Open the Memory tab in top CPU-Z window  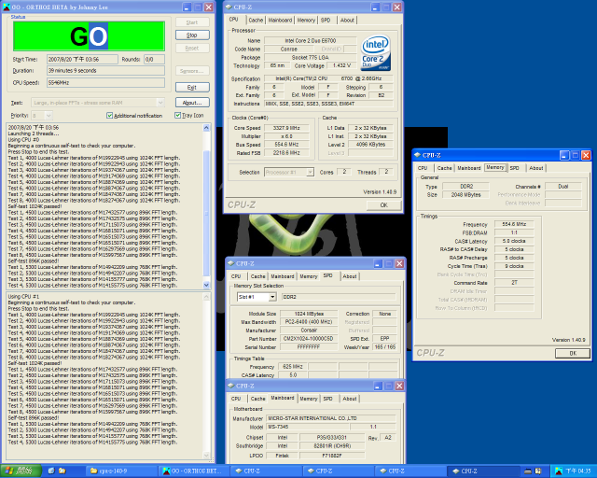tap(306, 21)
